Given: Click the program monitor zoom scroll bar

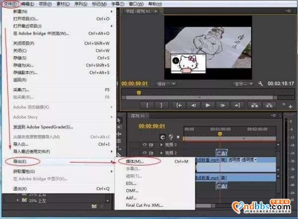Looking at the screenshot, I should (199, 97).
